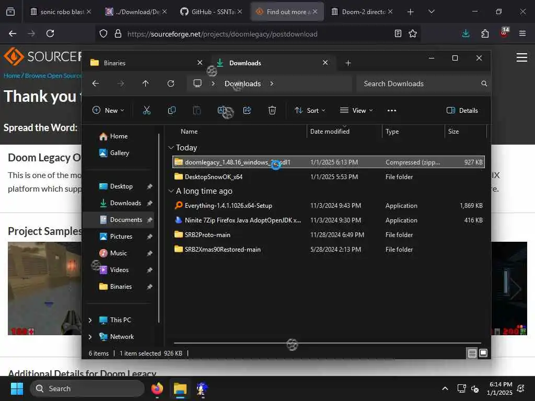Open Firefox application hamburger menu
The image size is (535, 401).
click(x=522, y=33)
